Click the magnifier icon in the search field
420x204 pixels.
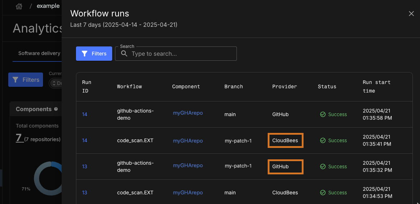(x=124, y=54)
